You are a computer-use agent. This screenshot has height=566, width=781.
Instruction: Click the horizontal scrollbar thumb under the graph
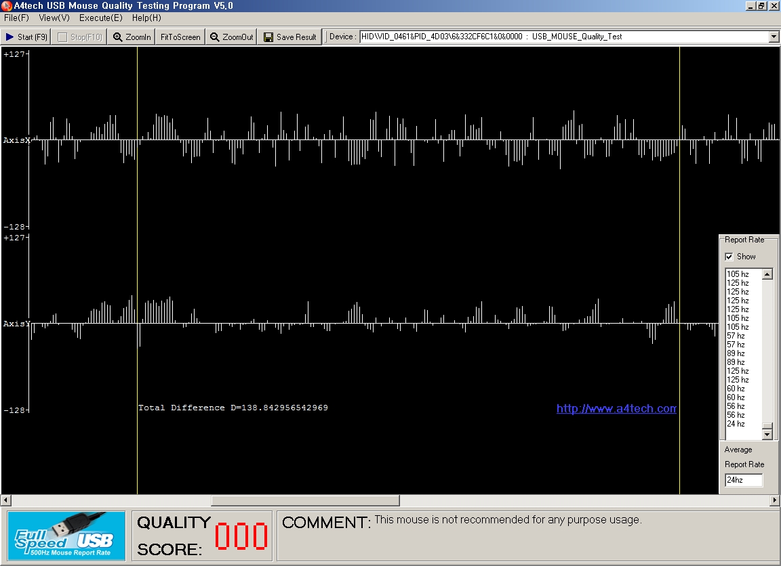305,500
